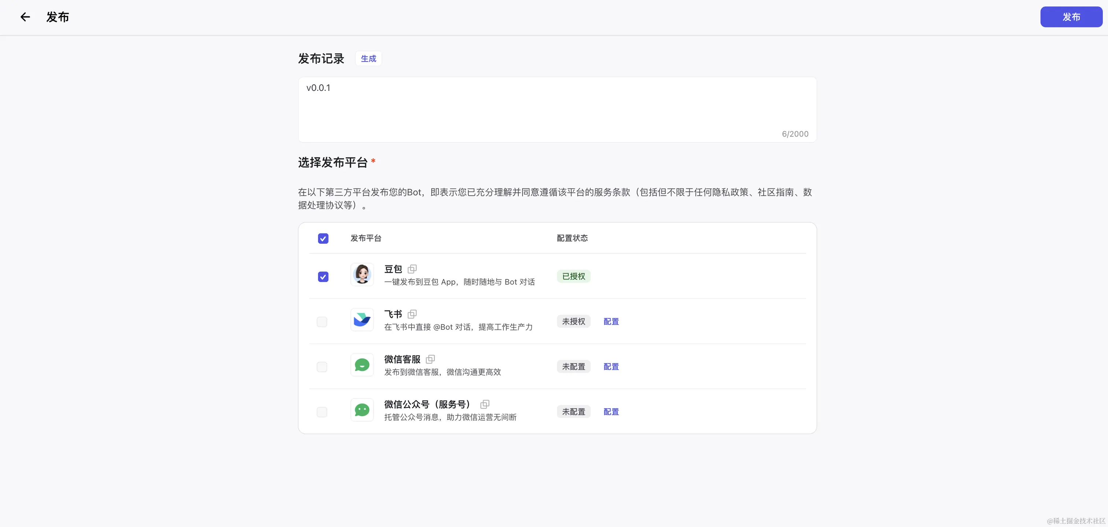
Task: Click the WeChat Official Account icon
Action: [x=362, y=410]
